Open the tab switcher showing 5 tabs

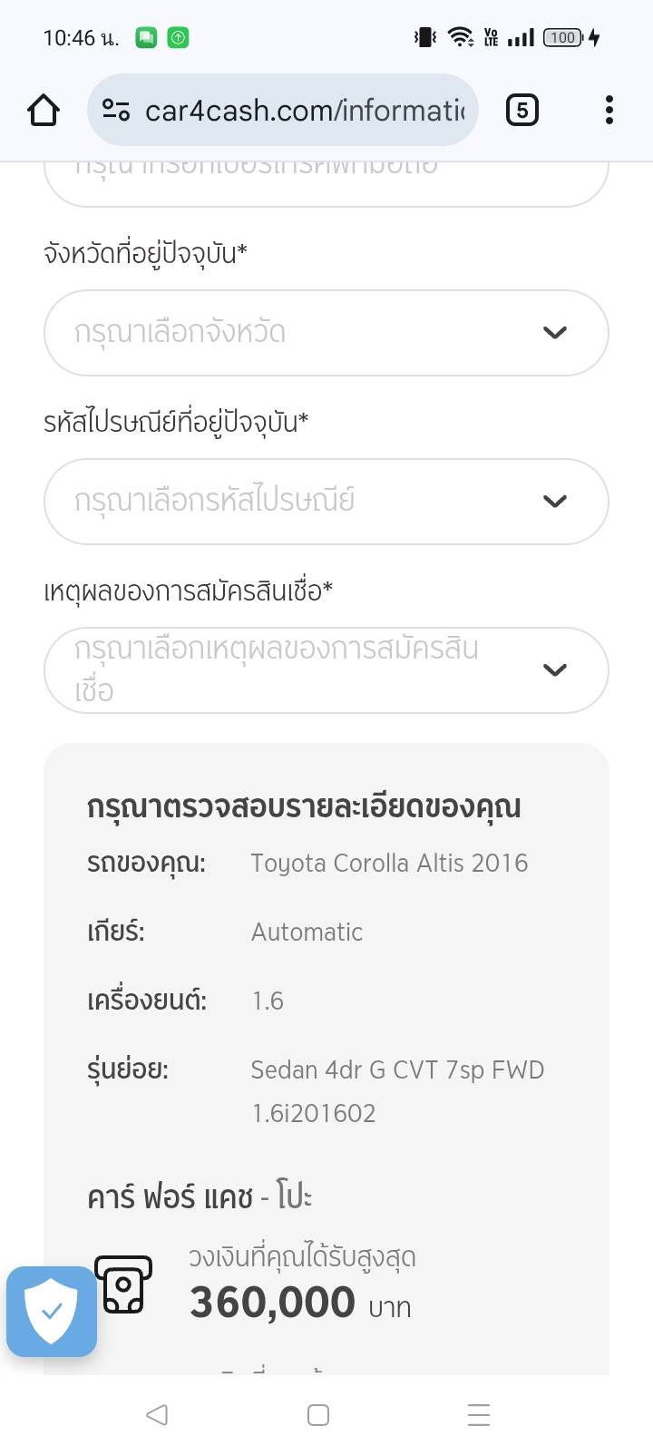(x=521, y=111)
